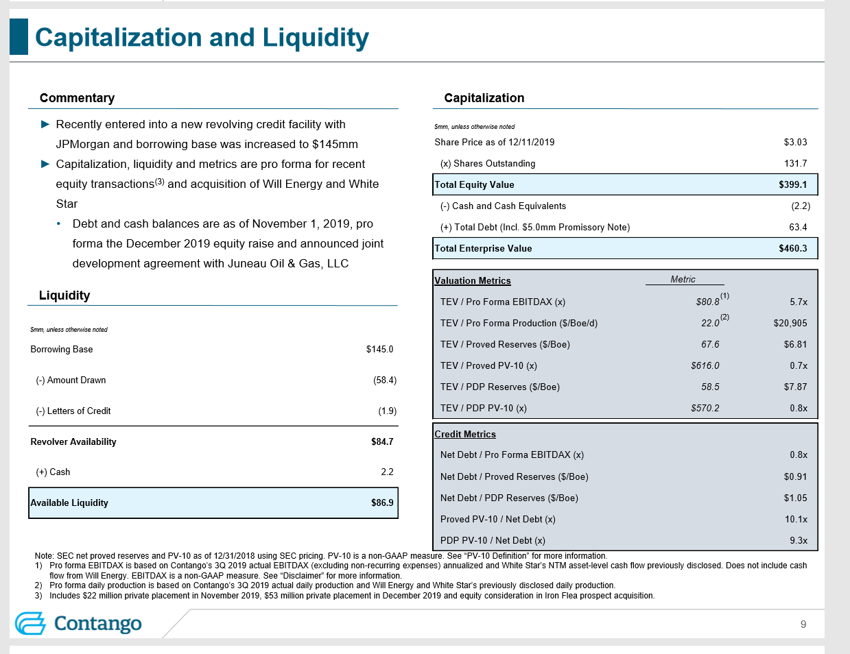Viewport: 850px width, 654px height.
Task: Select the "$570.2" PDP PV-10 metric
Action: coord(705,408)
